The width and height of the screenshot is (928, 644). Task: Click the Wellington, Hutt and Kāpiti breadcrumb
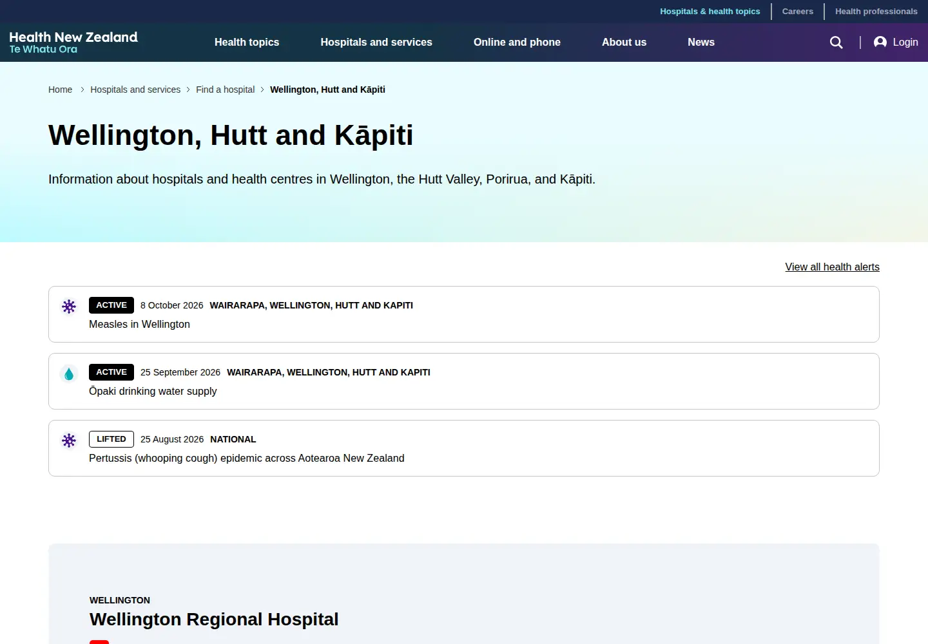coord(327,90)
